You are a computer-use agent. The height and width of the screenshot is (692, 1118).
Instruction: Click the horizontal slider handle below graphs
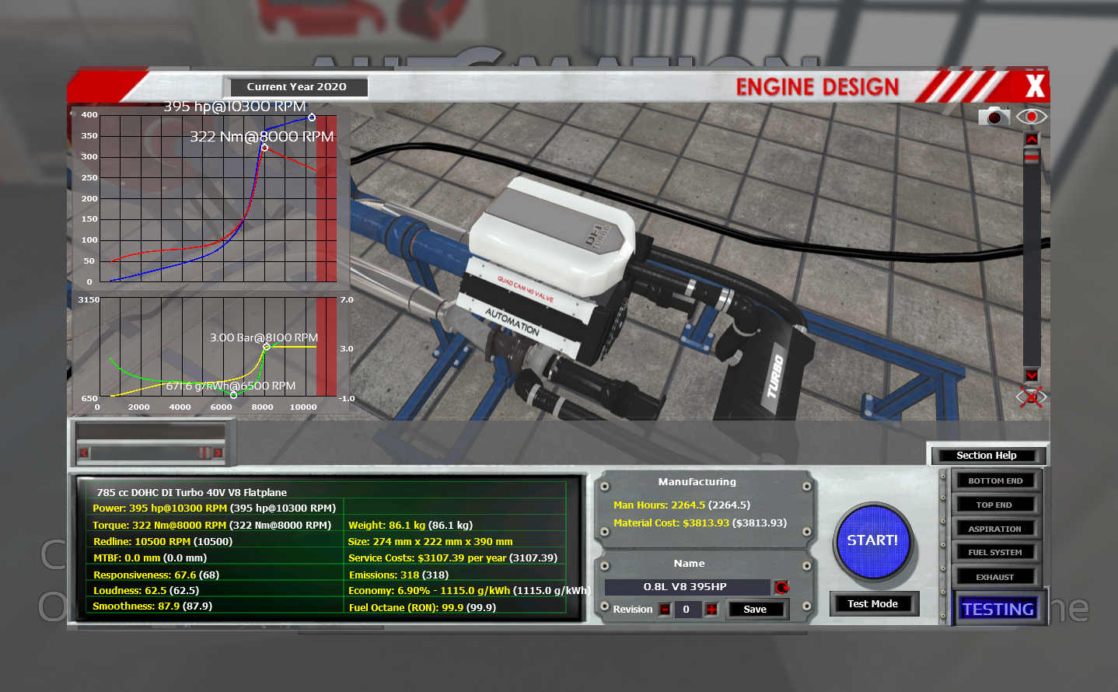click(x=204, y=453)
